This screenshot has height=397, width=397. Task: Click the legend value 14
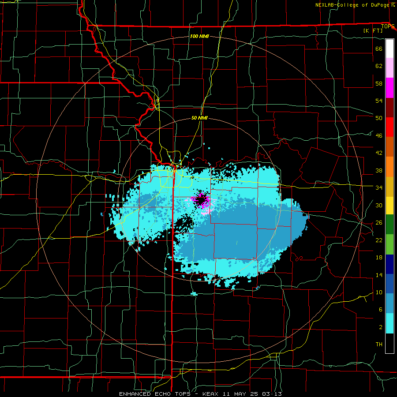tap(379, 275)
